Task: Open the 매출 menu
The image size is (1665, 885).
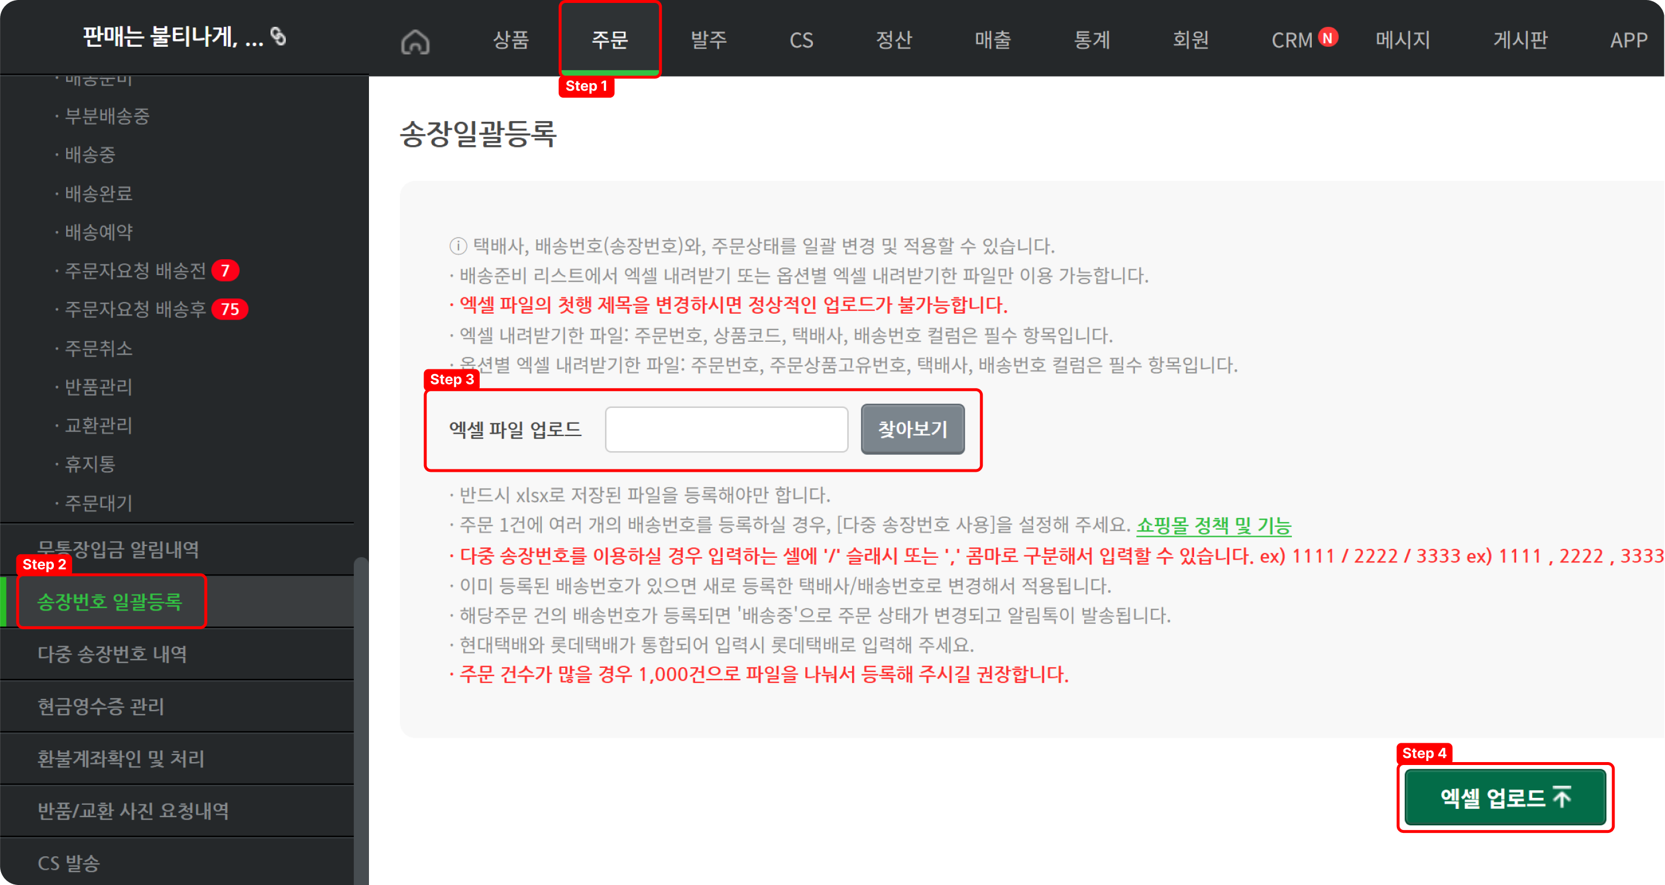Action: (x=993, y=39)
